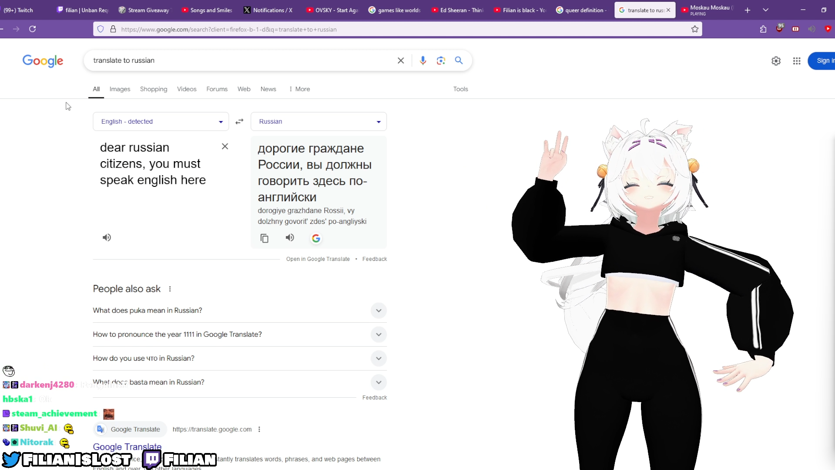Send Feedback on People also ask
Viewport: 835px width, 470px height.
point(374,398)
